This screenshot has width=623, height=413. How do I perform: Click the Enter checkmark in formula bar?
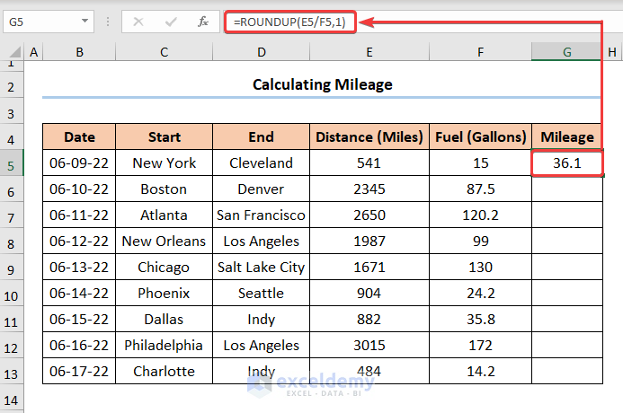point(171,22)
